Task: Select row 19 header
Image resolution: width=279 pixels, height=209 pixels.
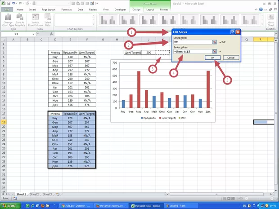Action: [x=4, y=122]
